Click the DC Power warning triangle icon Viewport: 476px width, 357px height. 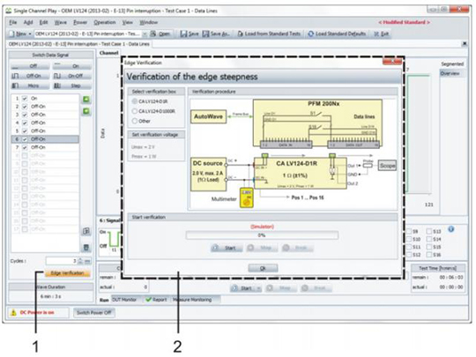(x=13, y=312)
